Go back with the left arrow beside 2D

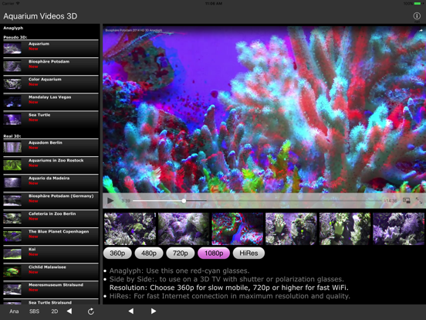coord(69,311)
